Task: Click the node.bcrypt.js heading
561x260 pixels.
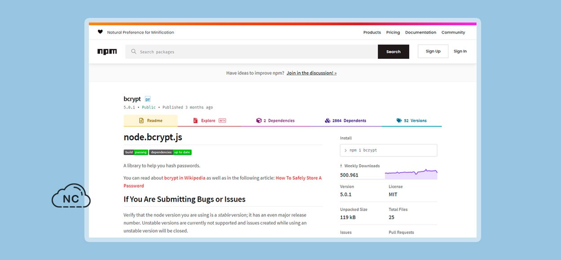Action: [x=153, y=137]
